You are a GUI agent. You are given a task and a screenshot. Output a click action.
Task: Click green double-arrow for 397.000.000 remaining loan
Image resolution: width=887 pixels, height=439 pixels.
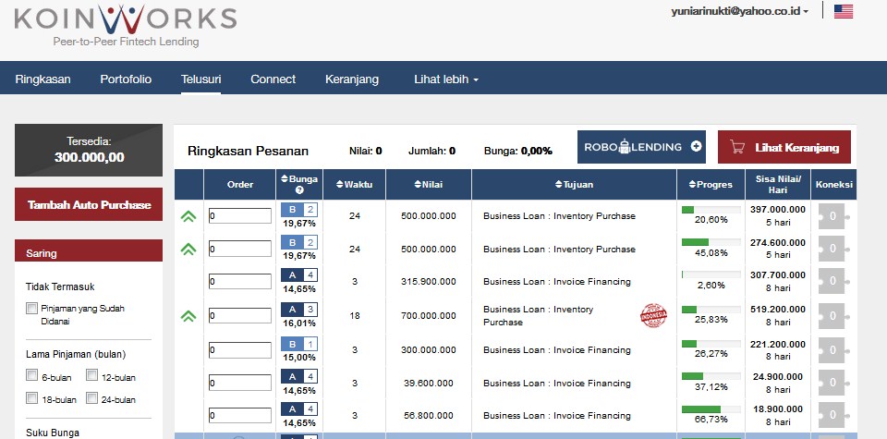(x=188, y=216)
